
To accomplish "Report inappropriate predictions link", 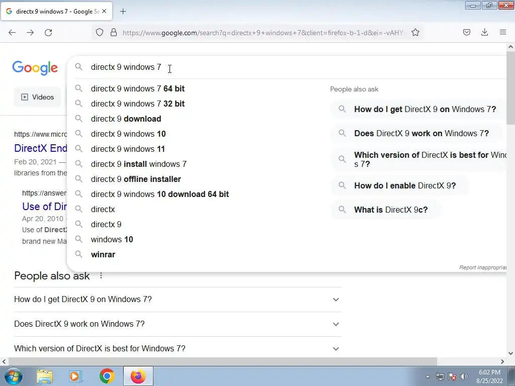I will (482, 267).
